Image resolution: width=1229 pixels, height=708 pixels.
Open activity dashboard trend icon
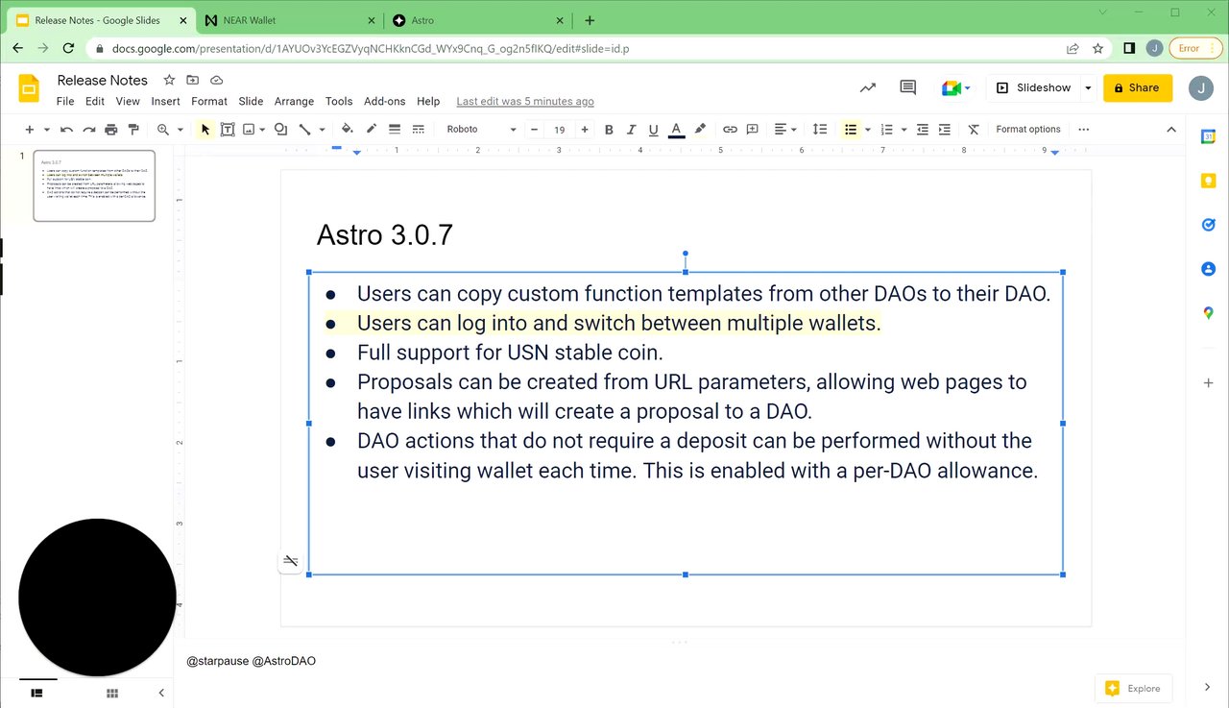point(868,87)
